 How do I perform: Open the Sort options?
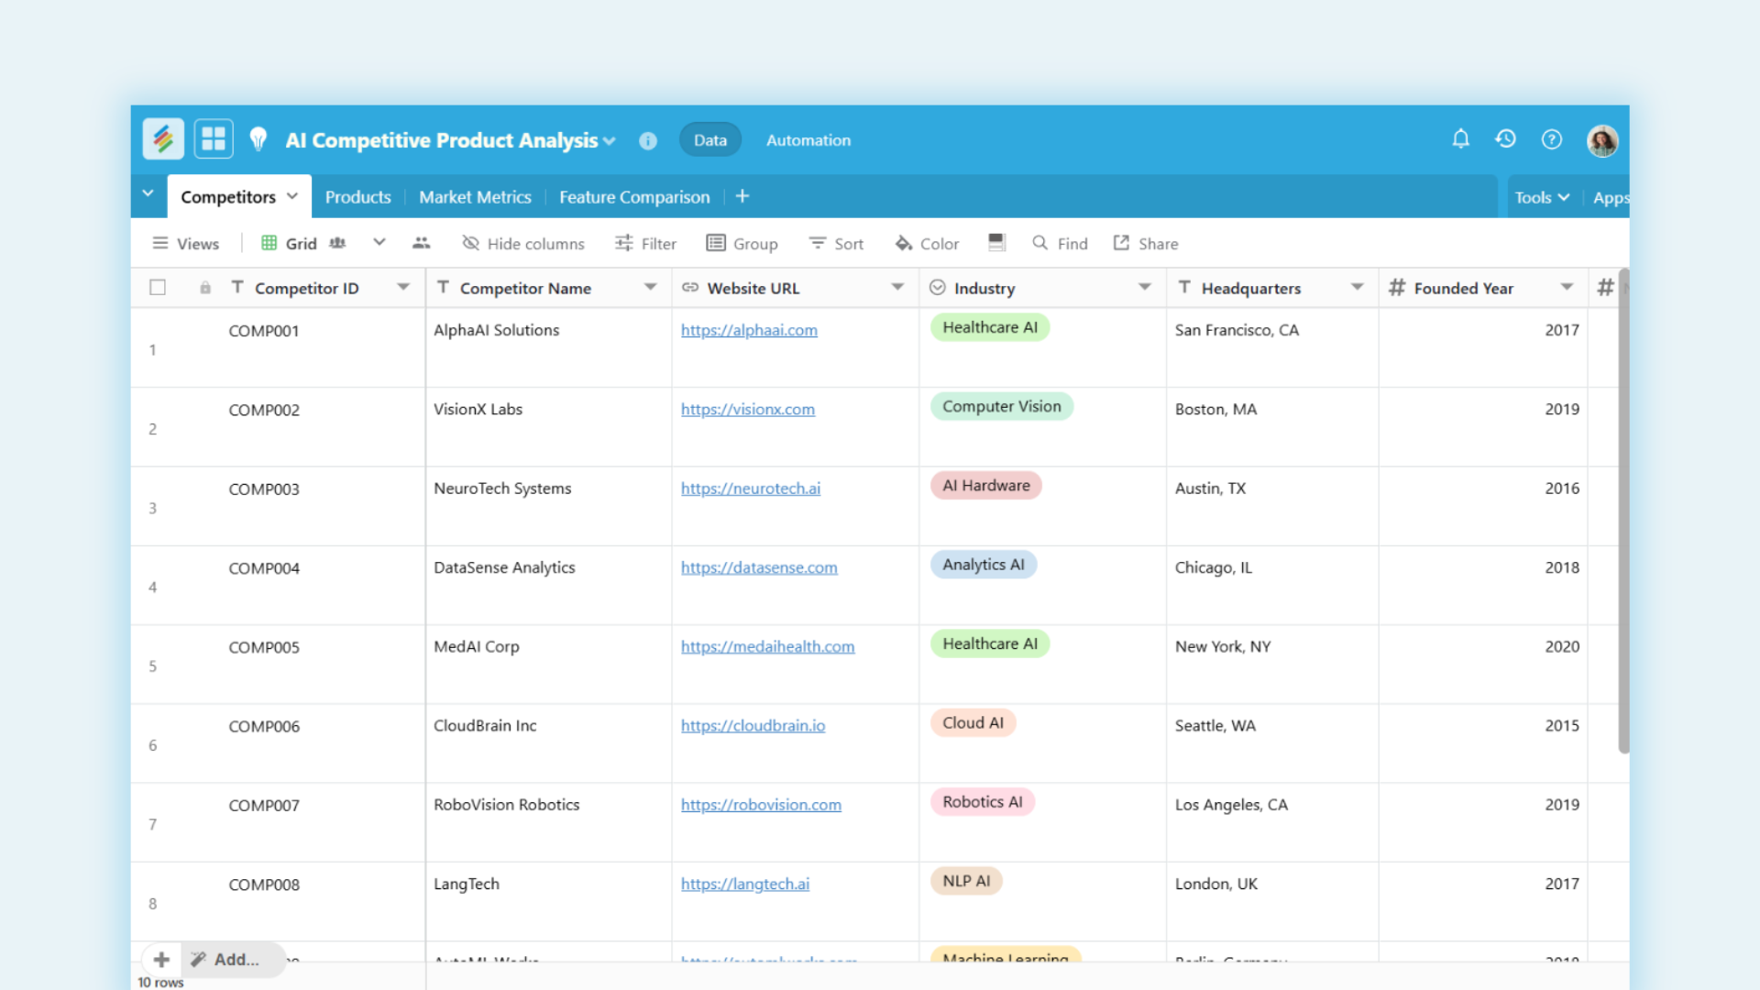[x=835, y=243]
